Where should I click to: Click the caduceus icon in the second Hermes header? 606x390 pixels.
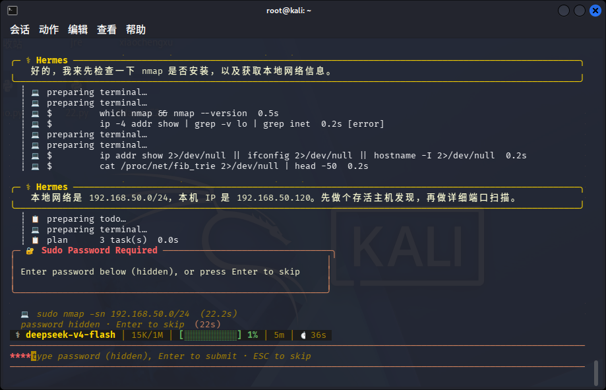pyautogui.click(x=28, y=187)
